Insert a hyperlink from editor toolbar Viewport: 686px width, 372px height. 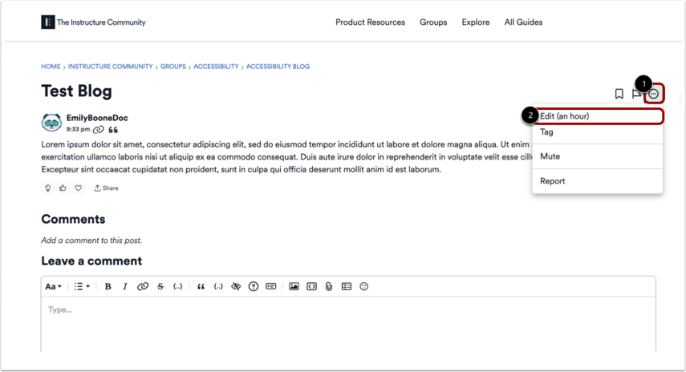pos(142,286)
